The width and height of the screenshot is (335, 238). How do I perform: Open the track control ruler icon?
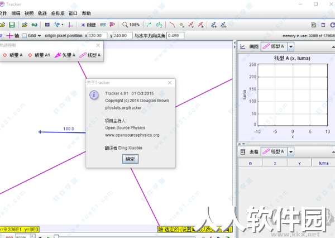click(x=103, y=25)
